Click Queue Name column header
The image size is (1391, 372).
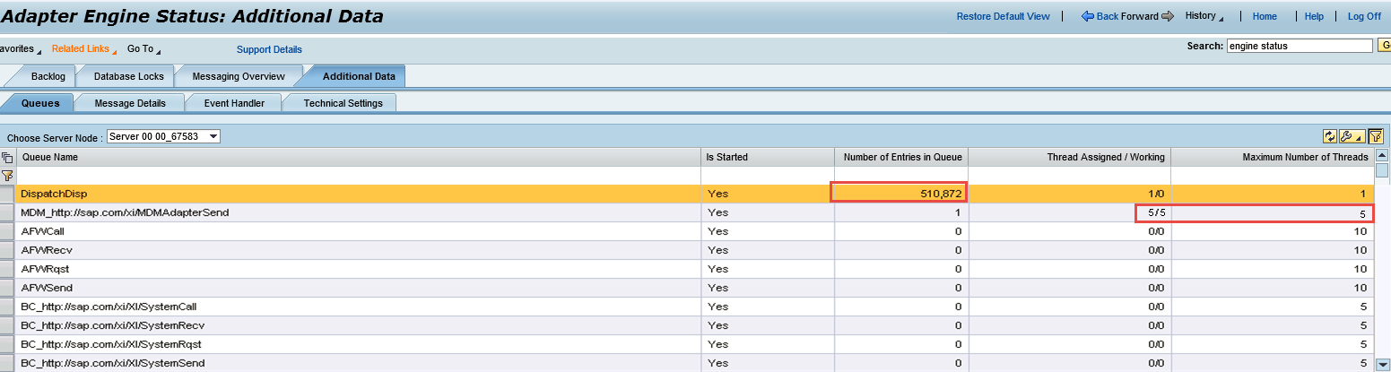pos(358,157)
